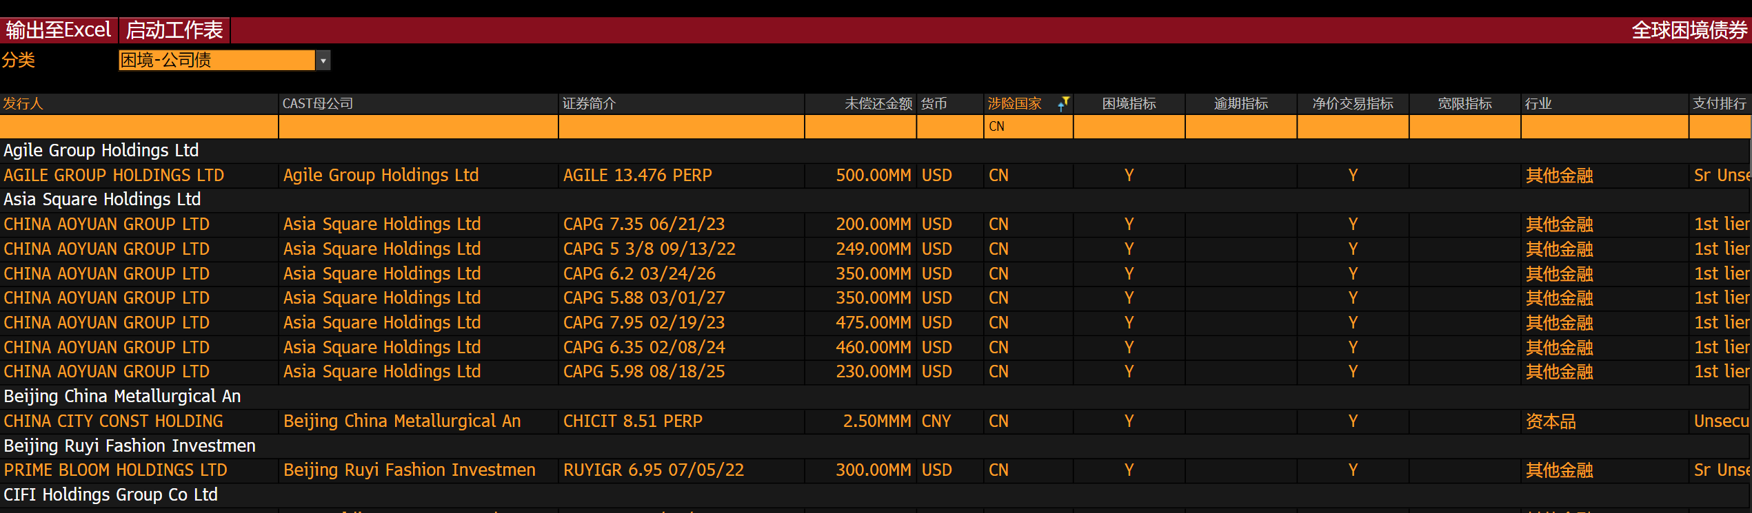Open the AGILE 13.476 PERP security
The width and height of the screenshot is (1752, 513).
[x=637, y=176]
